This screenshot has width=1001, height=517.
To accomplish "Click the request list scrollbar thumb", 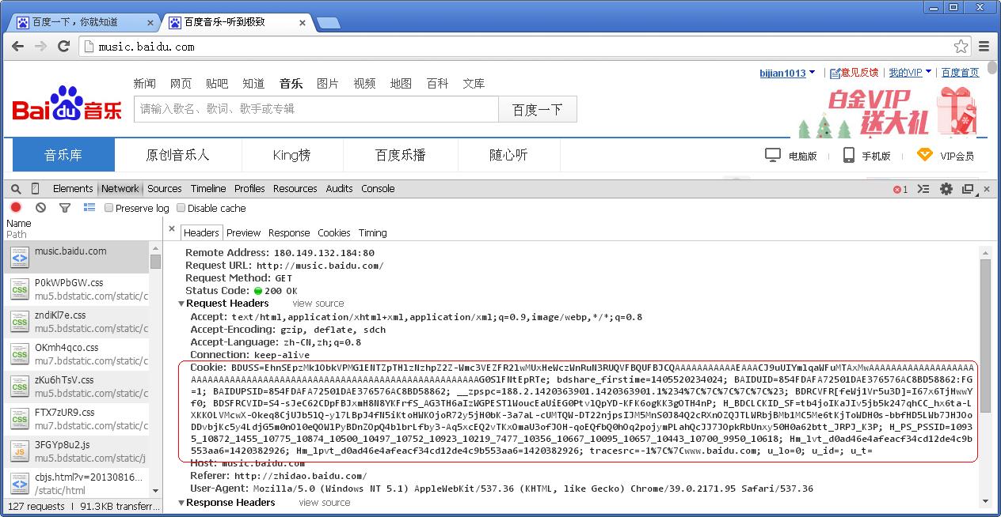I will (x=155, y=261).
